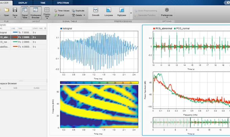Click the orange line swatch for whaleSong
230x137 pixels.
point(15,47)
